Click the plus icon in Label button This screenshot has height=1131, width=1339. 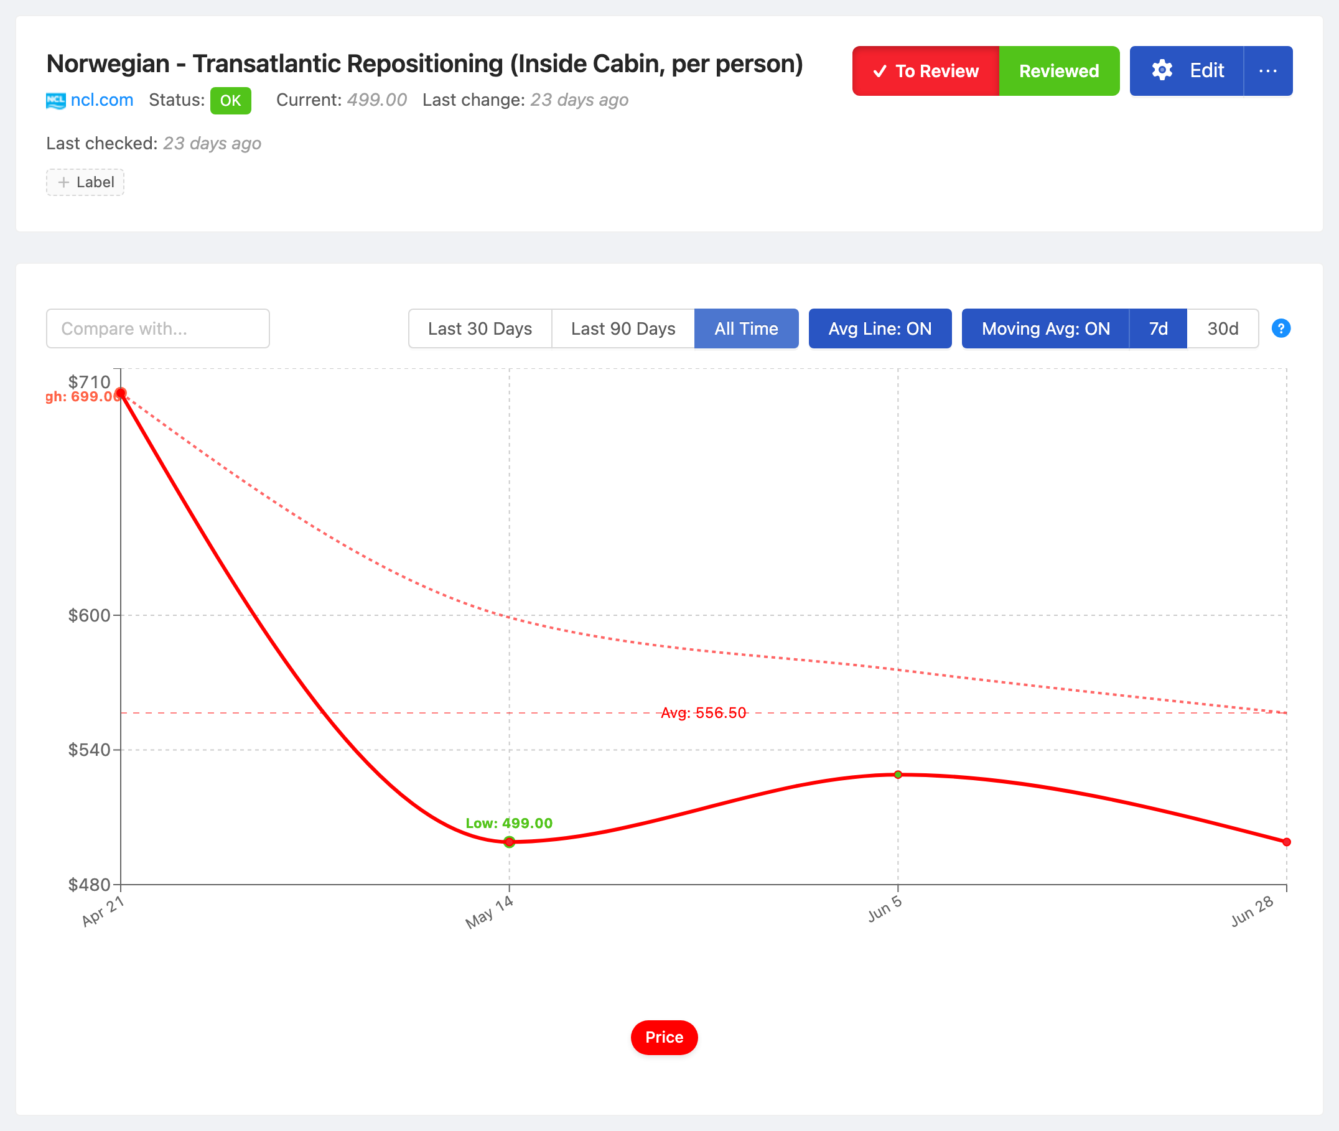click(x=63, y=182)
